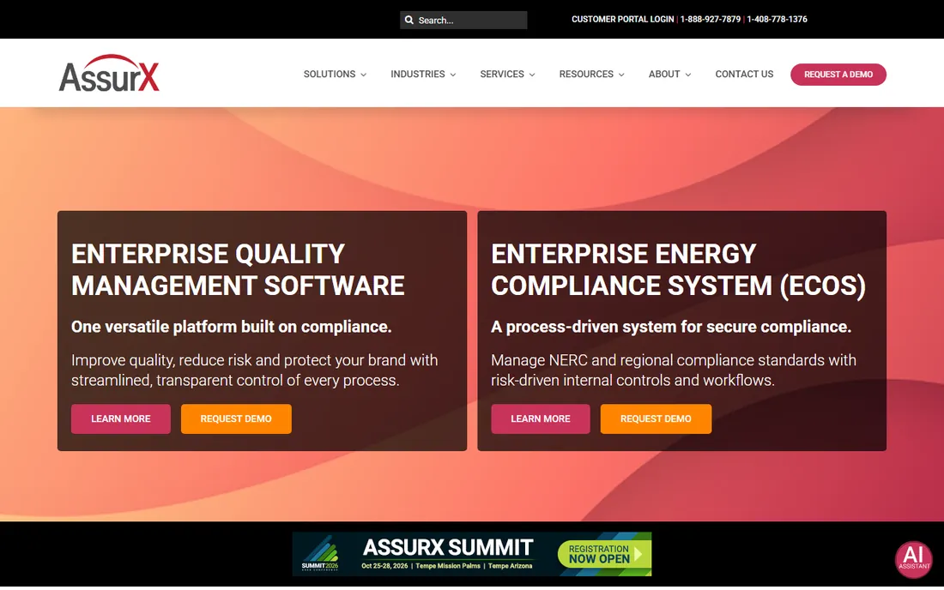Open the Industries menu
The image size is (944, 590).
coord(418,74)
